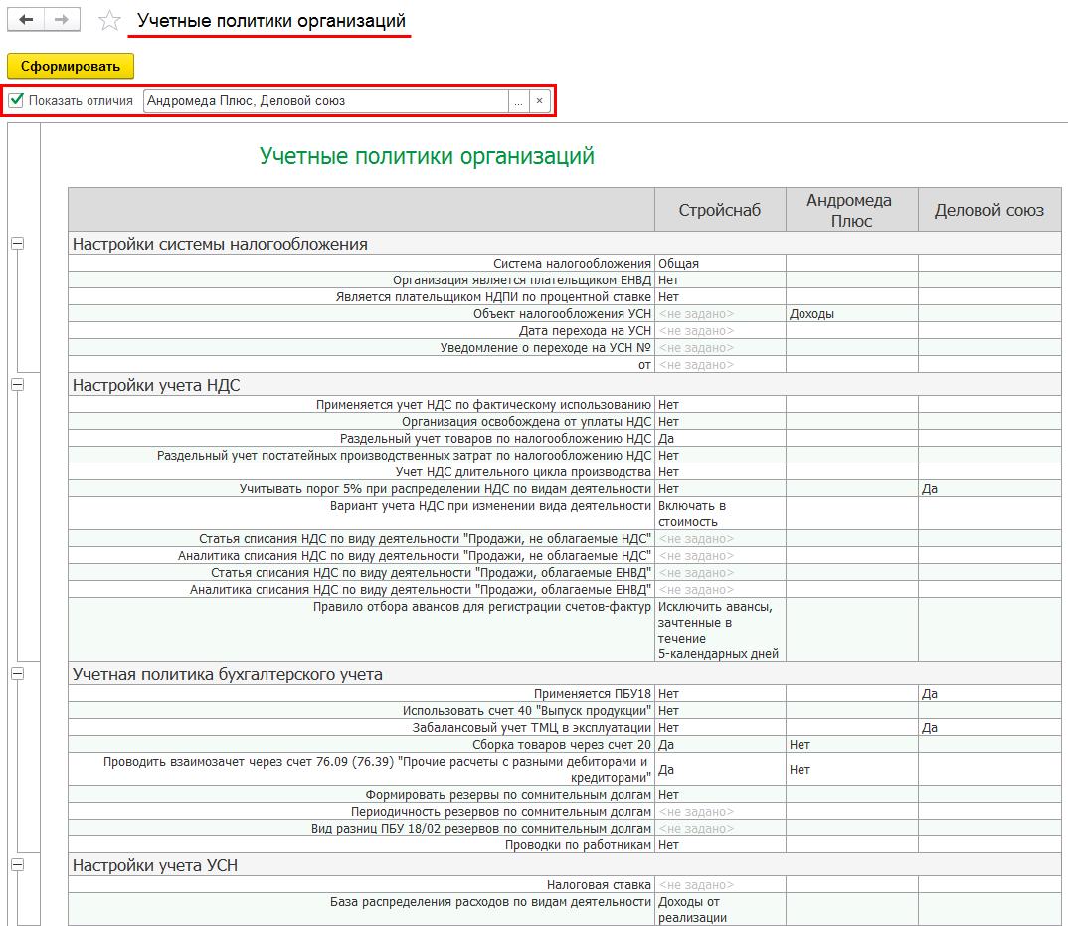This screenshot has width=1068, height=926.
Task: Click the Доходы cell under Андромеда Плюс
Action: click(x=851, y=314)
